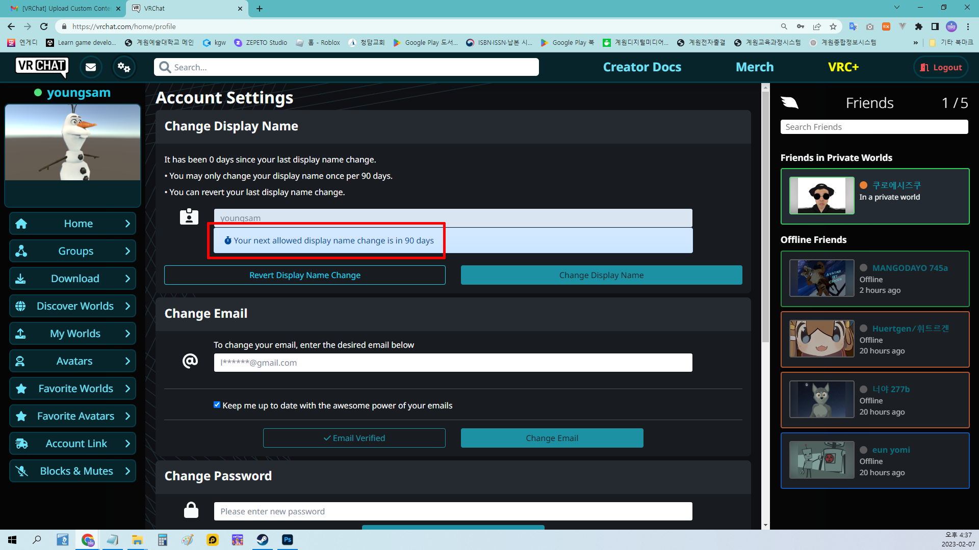Toggle the email updates checkbox
Screen dimensions: 979x550
(x=217, y=405)
